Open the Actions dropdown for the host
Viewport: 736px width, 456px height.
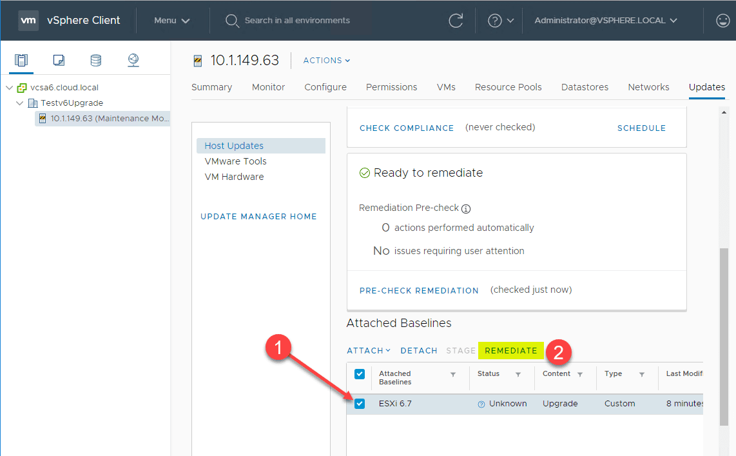[325, 60]
